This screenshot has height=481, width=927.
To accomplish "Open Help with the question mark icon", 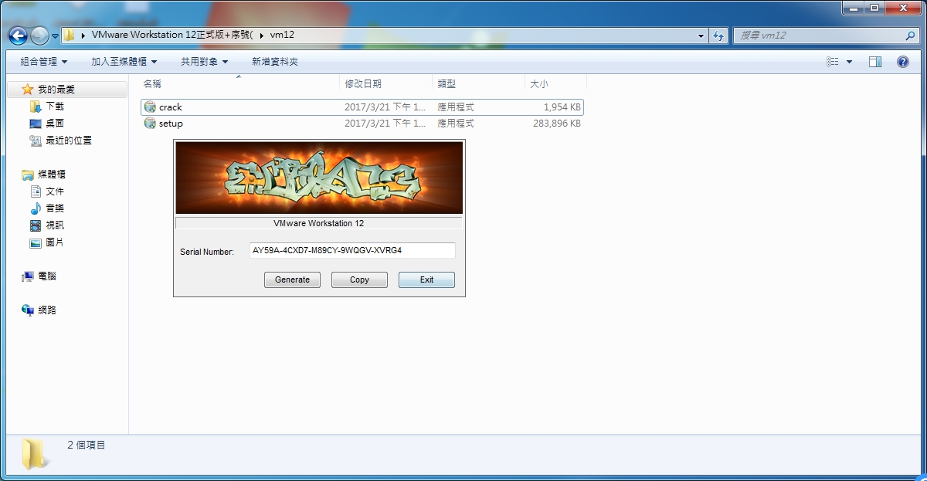I will coord(902,62).
